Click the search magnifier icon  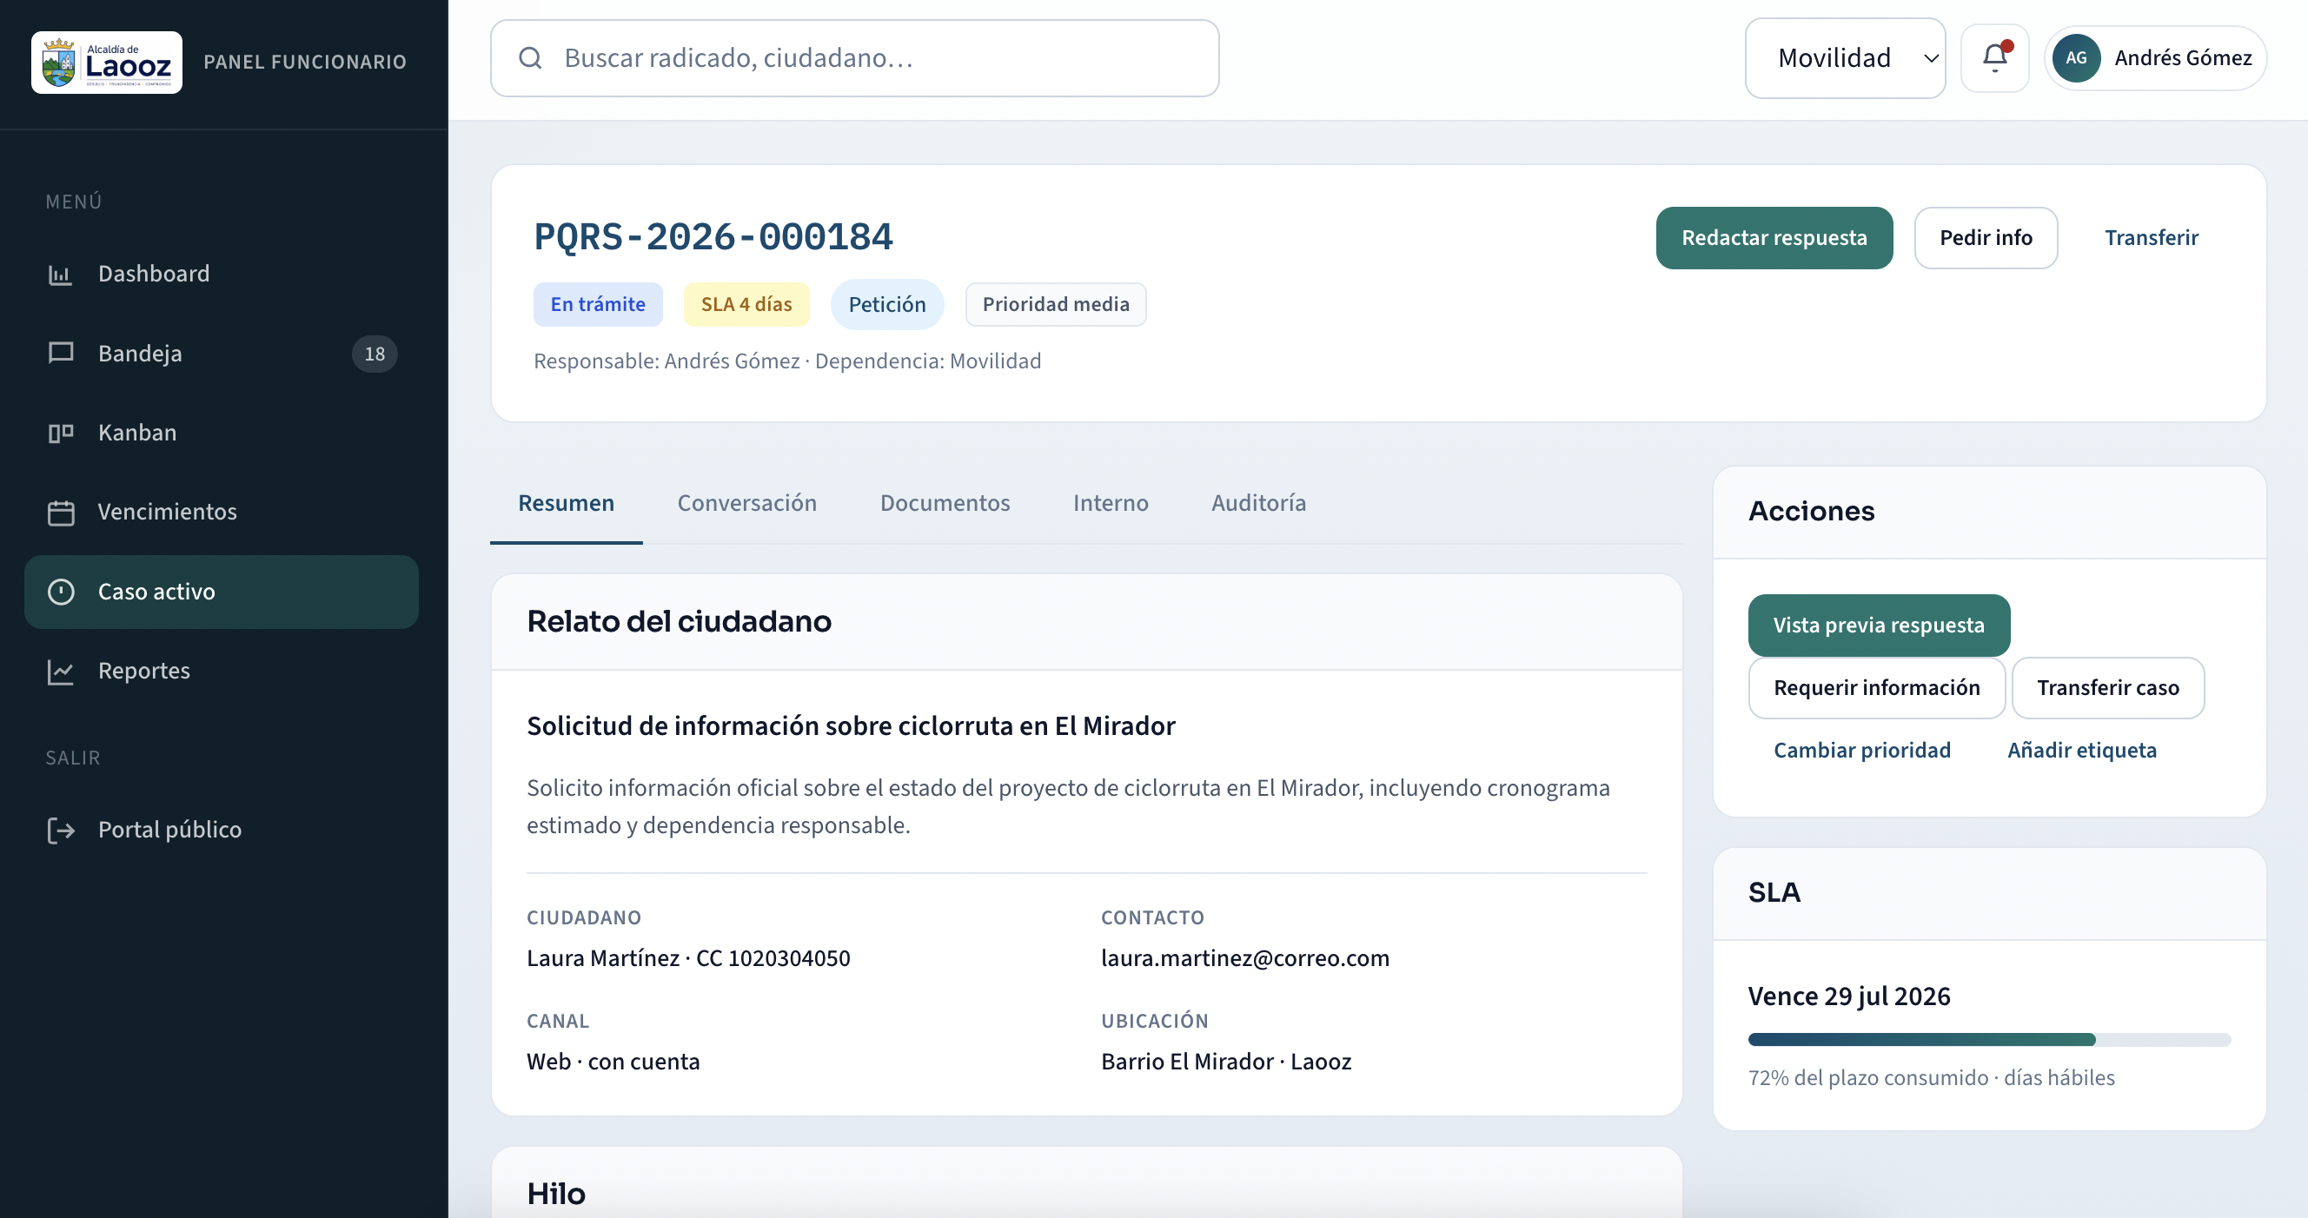tap(530, 58)
